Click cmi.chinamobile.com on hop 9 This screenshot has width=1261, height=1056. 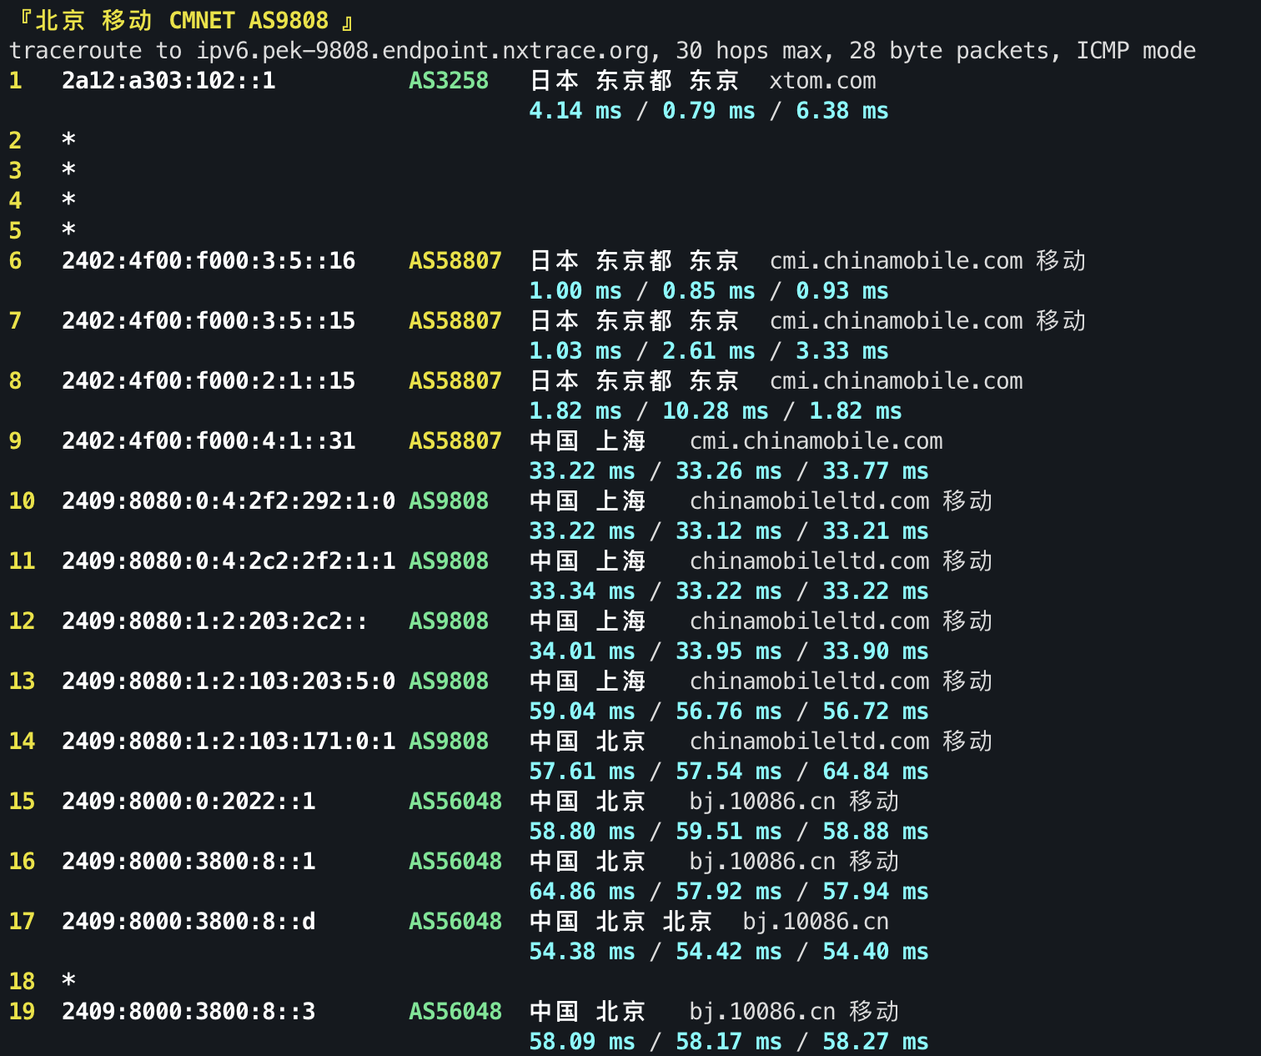tap(816, 441)
